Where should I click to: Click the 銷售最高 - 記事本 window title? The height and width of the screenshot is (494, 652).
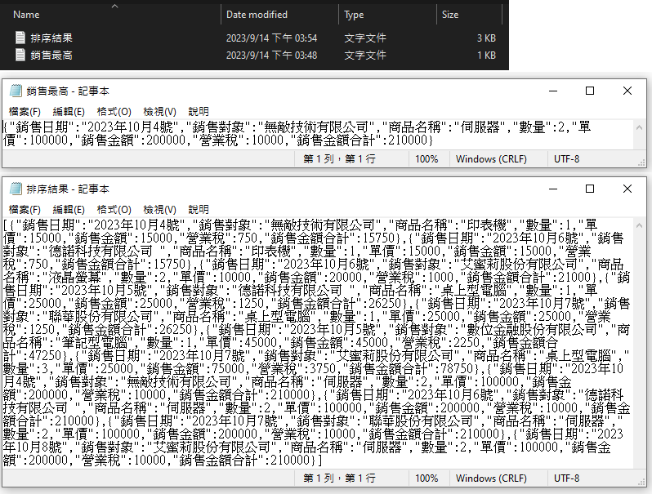[x=68, y=91]
